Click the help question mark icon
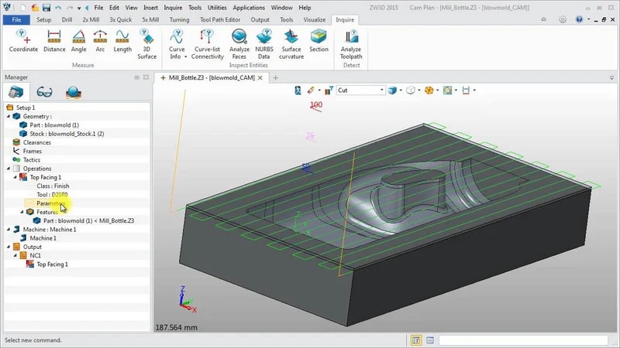Viewport: 620px width, 348px height. pos(579,19)
